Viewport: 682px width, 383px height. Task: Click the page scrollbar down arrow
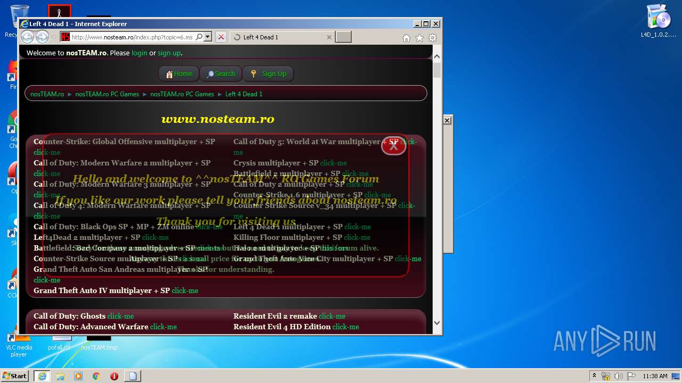tap(437, 322)
